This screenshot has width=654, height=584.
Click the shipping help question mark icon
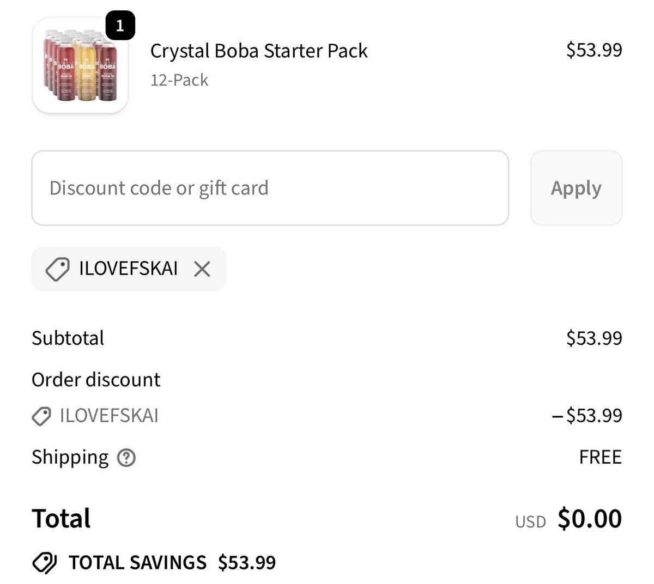tap(126, 458)
